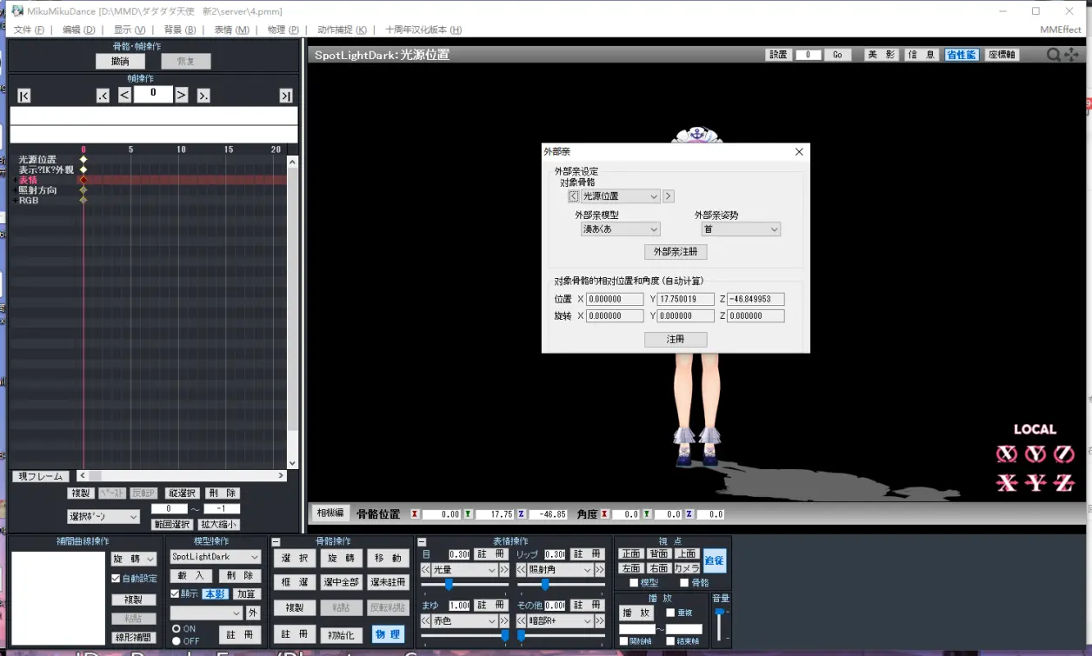Click the LOCAL coordinate mode label
The image size is (1092, 656).
[1035, 429]
